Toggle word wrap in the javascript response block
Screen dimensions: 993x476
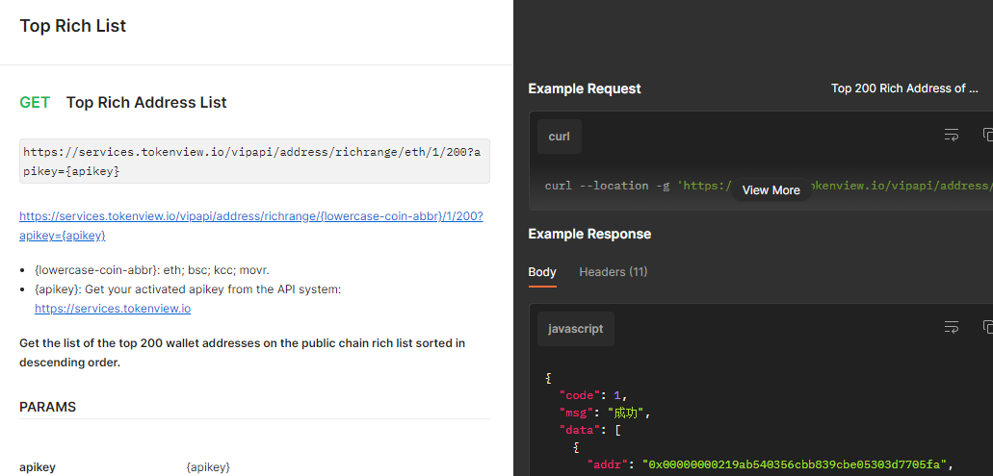click(952, 328)
